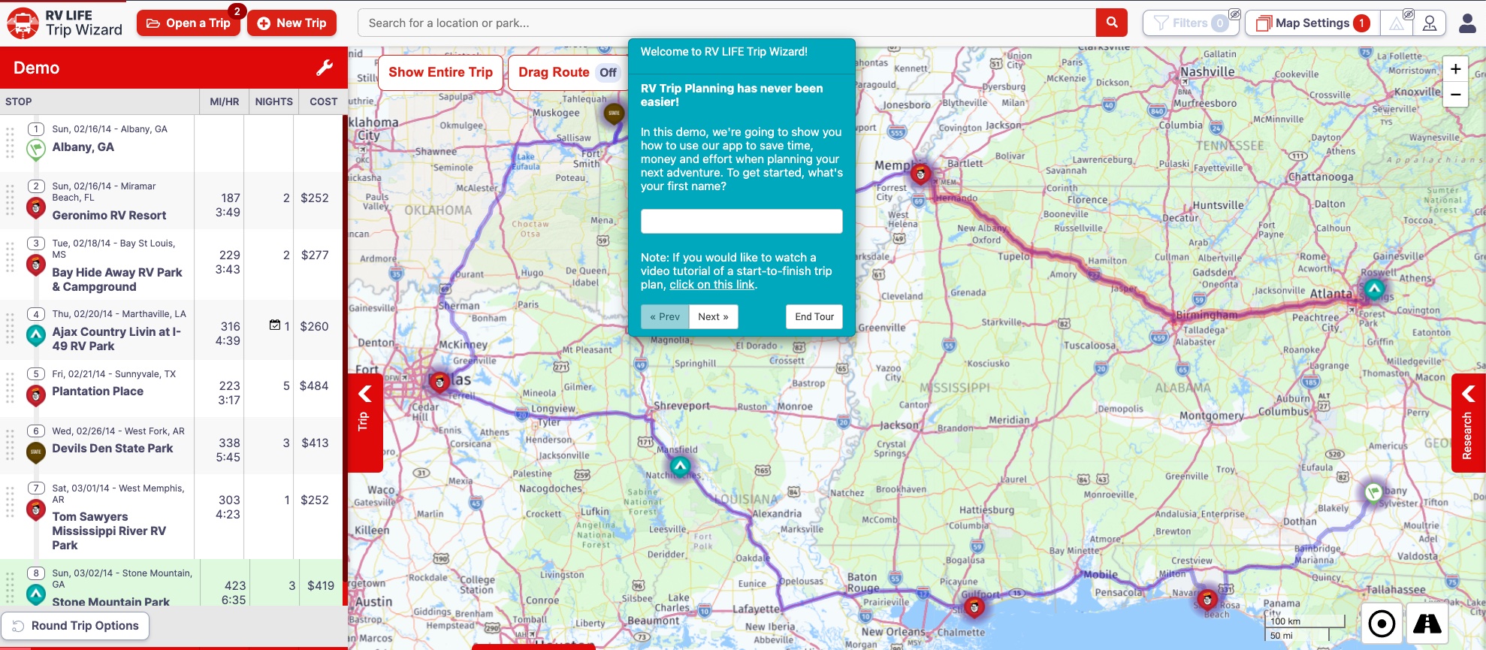Open Round Trip Options
The height and width of the screenshot is (650, 1486).
(x=75, y=626)
